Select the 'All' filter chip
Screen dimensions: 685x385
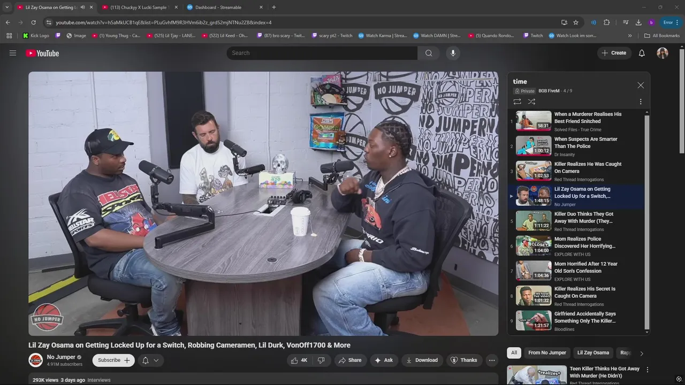(x=514, y=353)
